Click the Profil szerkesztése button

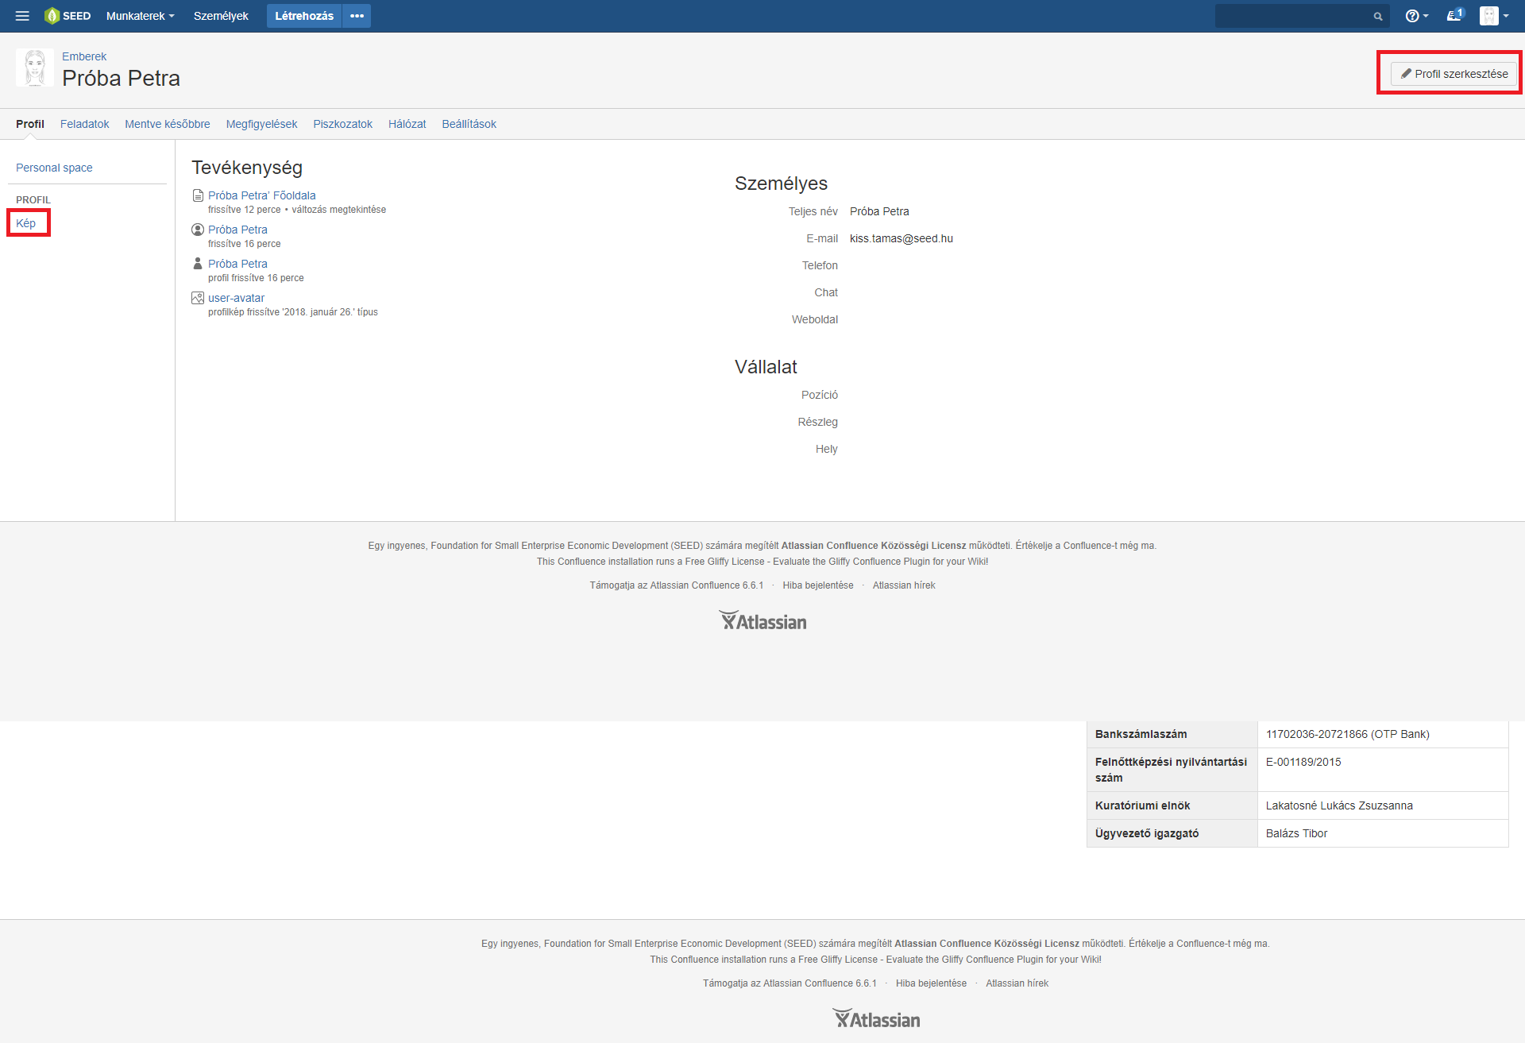coord(1454,74)
